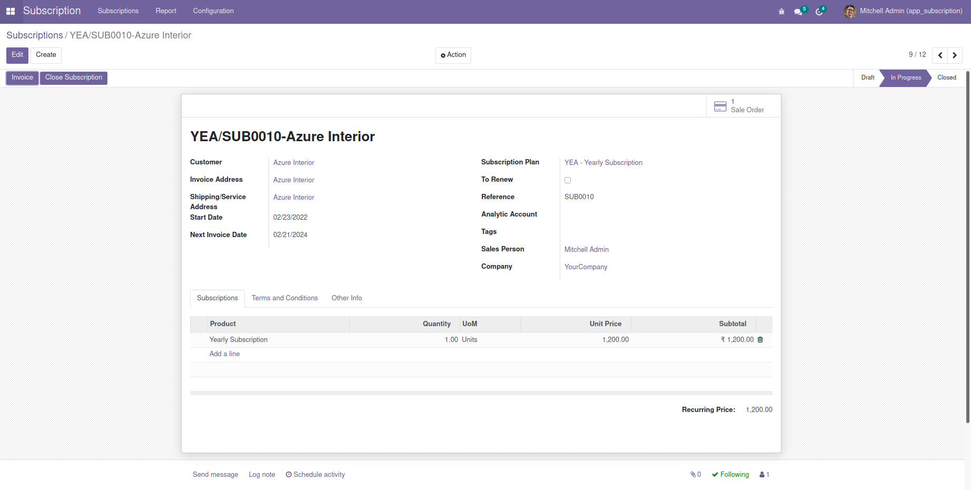Open the Action dropdown menu

(453, 55)
